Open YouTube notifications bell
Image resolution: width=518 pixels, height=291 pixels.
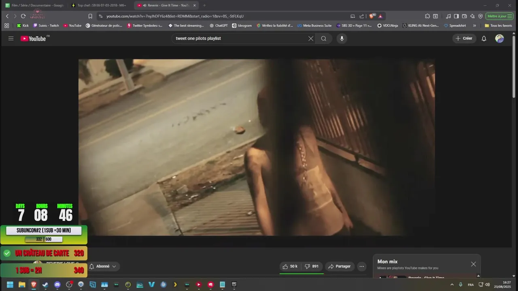point(484,38)
